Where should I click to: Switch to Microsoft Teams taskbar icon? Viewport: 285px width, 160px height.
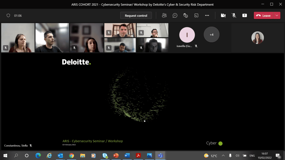pyautogui.click(x=160, y=156)
